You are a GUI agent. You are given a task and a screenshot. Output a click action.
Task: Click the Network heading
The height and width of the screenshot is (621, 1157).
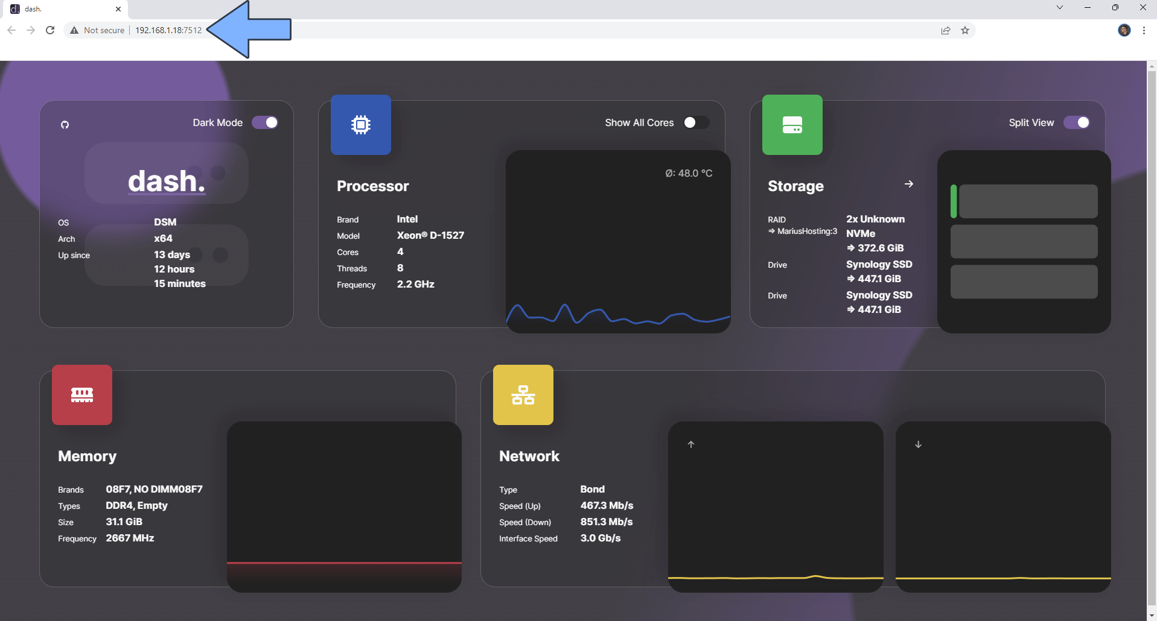(x=529, y=456)
